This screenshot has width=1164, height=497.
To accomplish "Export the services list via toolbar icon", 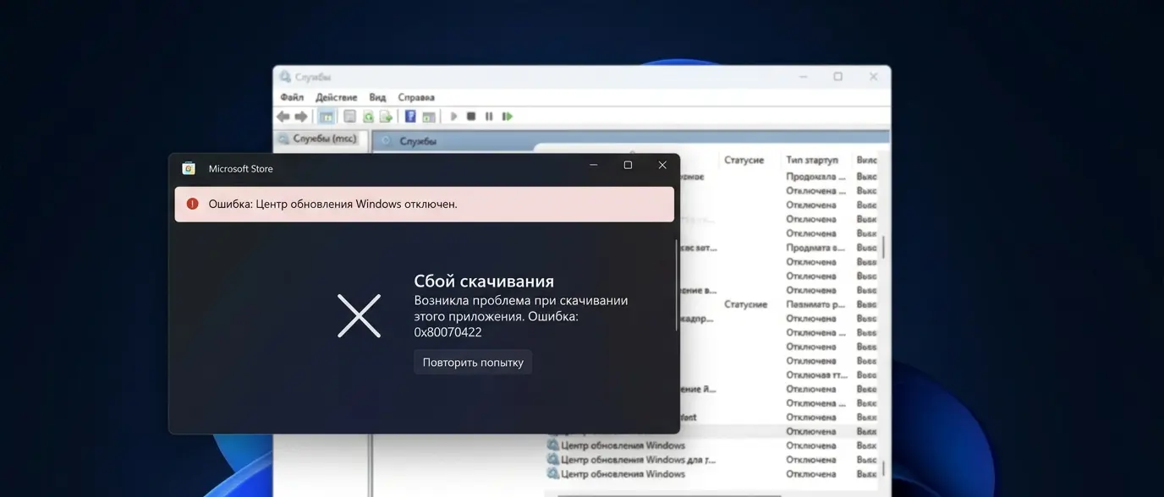I will [386, 117].
